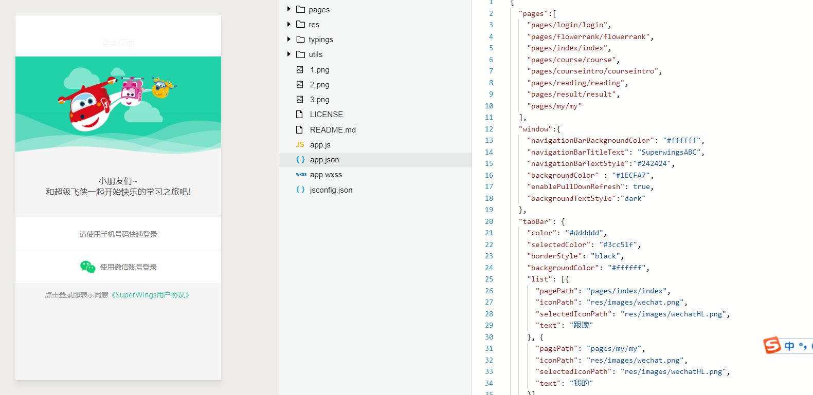
Task: Expand the pages folder arrow
Action: pyautogui.click(x=288, y=9)
